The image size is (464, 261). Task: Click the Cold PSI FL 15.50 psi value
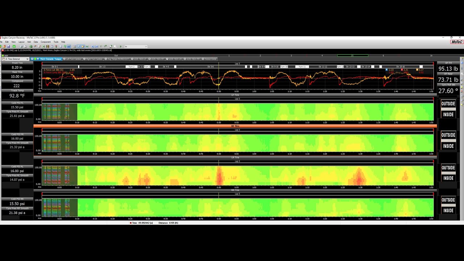tap(17, 107)
